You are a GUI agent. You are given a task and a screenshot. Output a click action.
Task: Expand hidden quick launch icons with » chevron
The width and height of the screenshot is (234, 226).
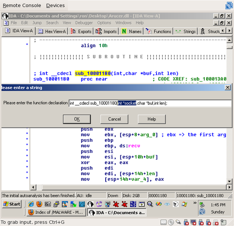click(x=195, y=203)
